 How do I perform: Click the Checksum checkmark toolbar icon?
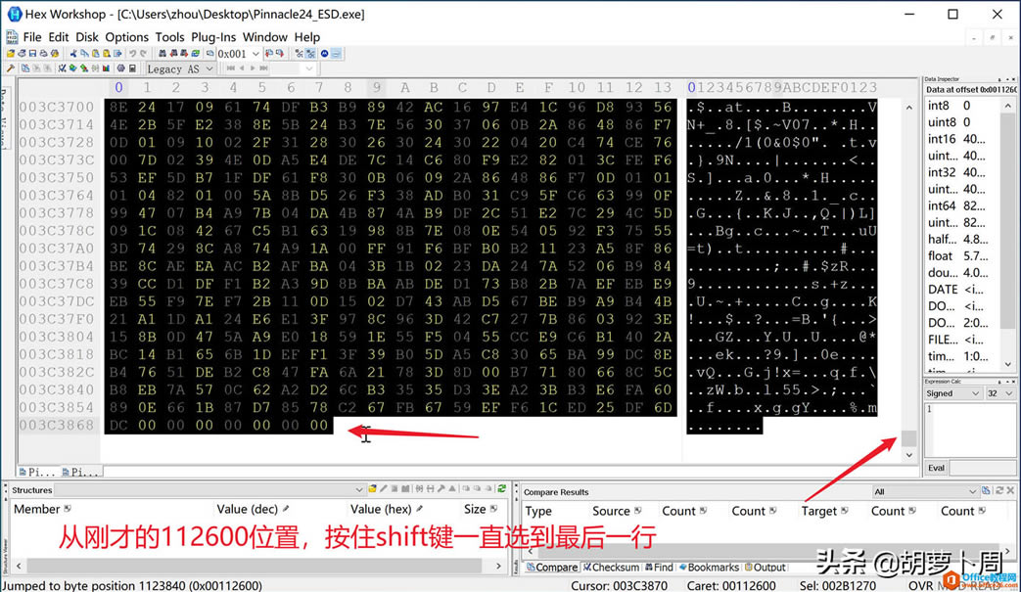click(x=62, y=68)
